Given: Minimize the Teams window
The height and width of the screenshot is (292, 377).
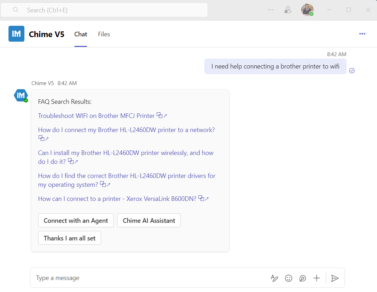Looking at the screenshot, I should point(329,10).
